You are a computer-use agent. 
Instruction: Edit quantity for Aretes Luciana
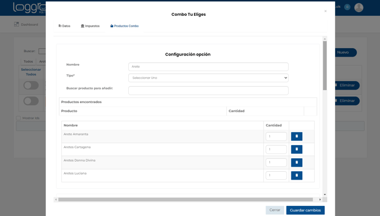tap(276, 176)
